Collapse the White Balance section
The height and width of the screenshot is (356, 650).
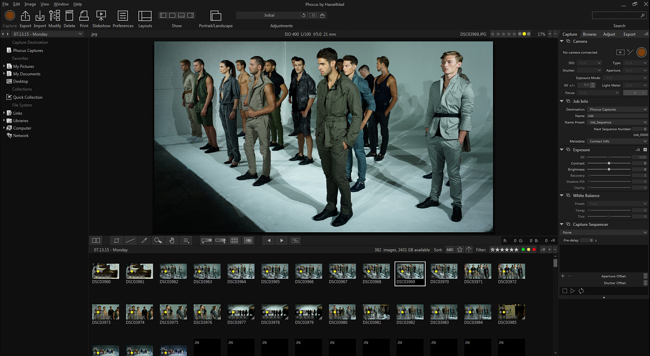[562, 196]
